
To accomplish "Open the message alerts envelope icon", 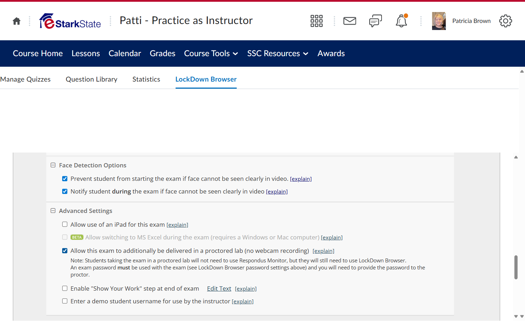I will tap(350, 21).
